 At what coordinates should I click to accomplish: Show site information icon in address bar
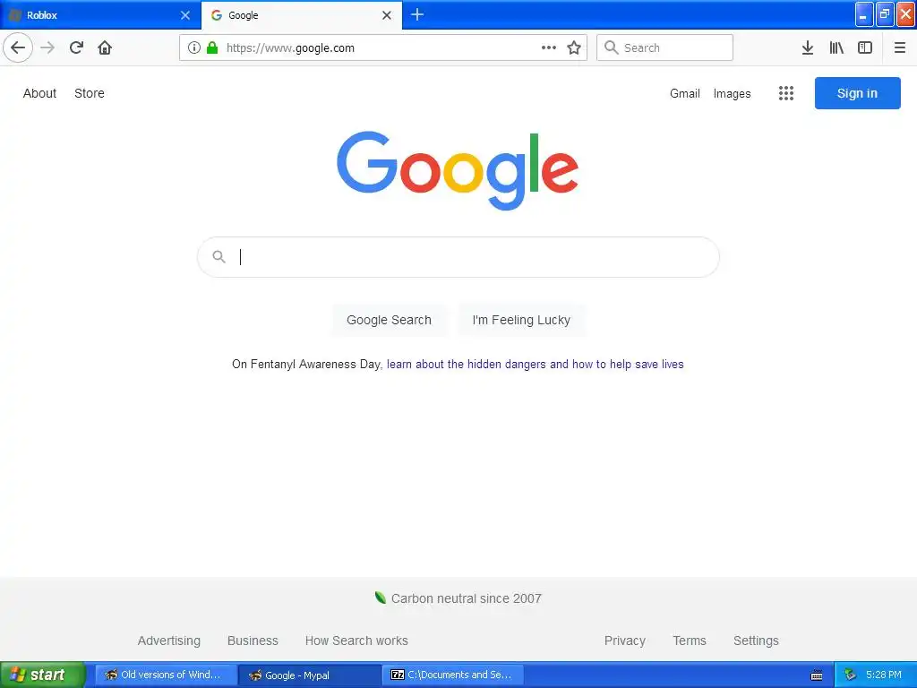coord(194,47)
